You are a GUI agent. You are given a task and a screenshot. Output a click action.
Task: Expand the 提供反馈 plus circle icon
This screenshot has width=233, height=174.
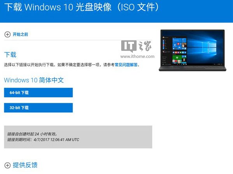tap(7, 165)
